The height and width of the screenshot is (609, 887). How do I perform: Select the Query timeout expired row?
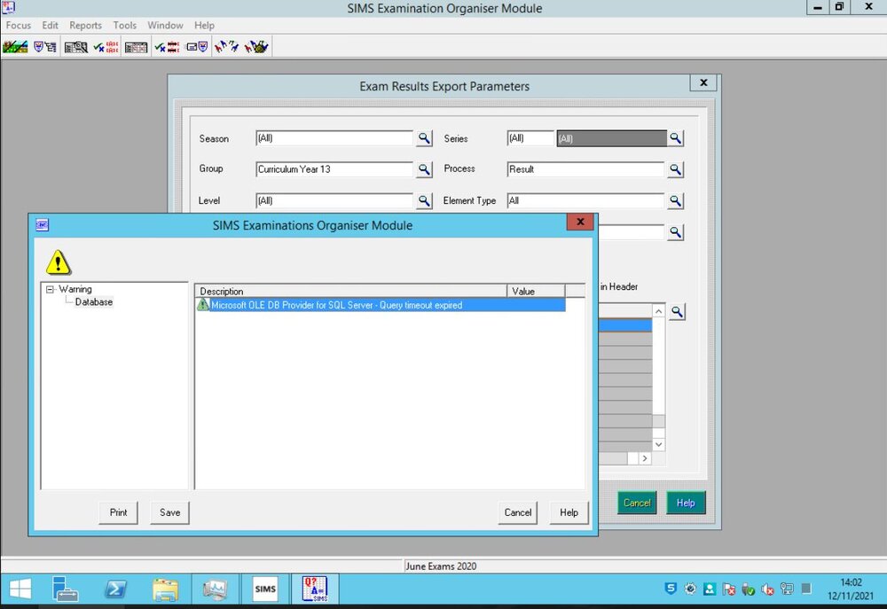coord(381,305)
